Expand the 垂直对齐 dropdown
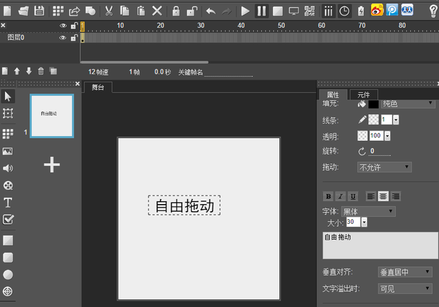The width and height of the screenshot is (439, 307). click(x=405, y=272)
